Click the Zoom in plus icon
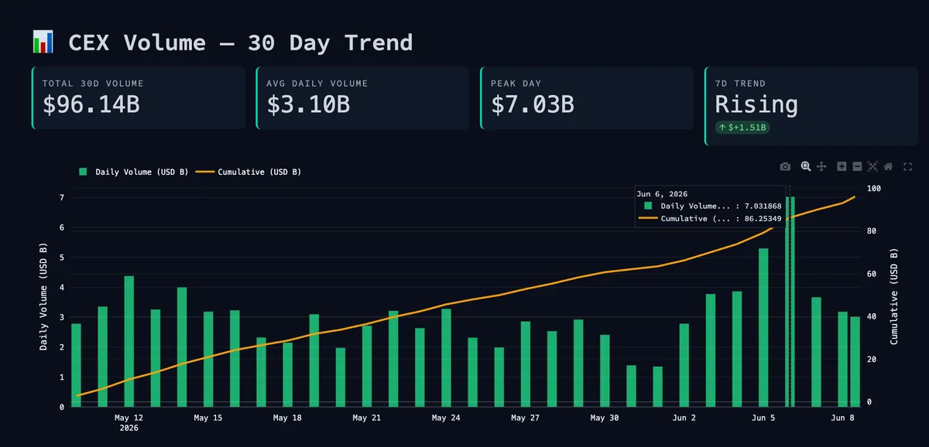Viewport: 929px width, 447px height. click(x=842, y=166)
